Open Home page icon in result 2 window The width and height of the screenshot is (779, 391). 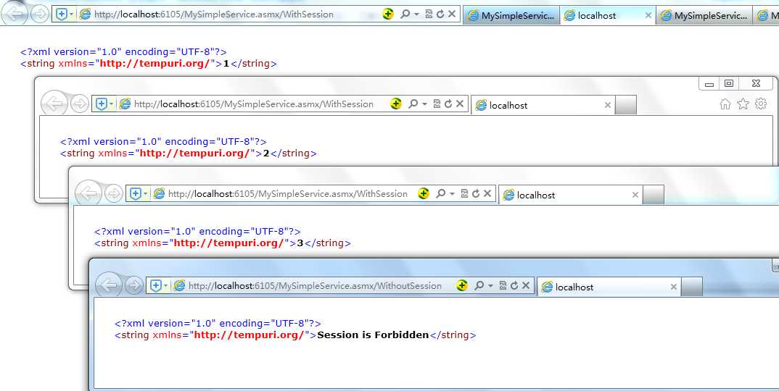pos(725,104)
